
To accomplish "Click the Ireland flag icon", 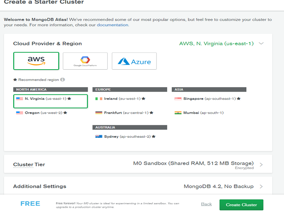I will (x=99, y=99).
